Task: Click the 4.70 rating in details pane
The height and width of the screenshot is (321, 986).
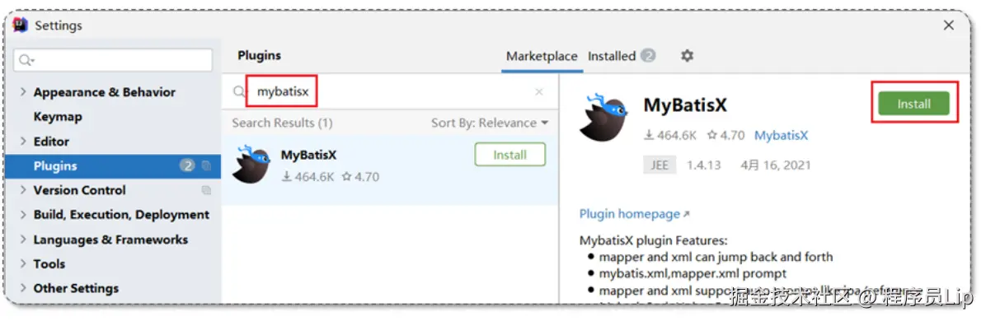Action: [x=726, y=135]
